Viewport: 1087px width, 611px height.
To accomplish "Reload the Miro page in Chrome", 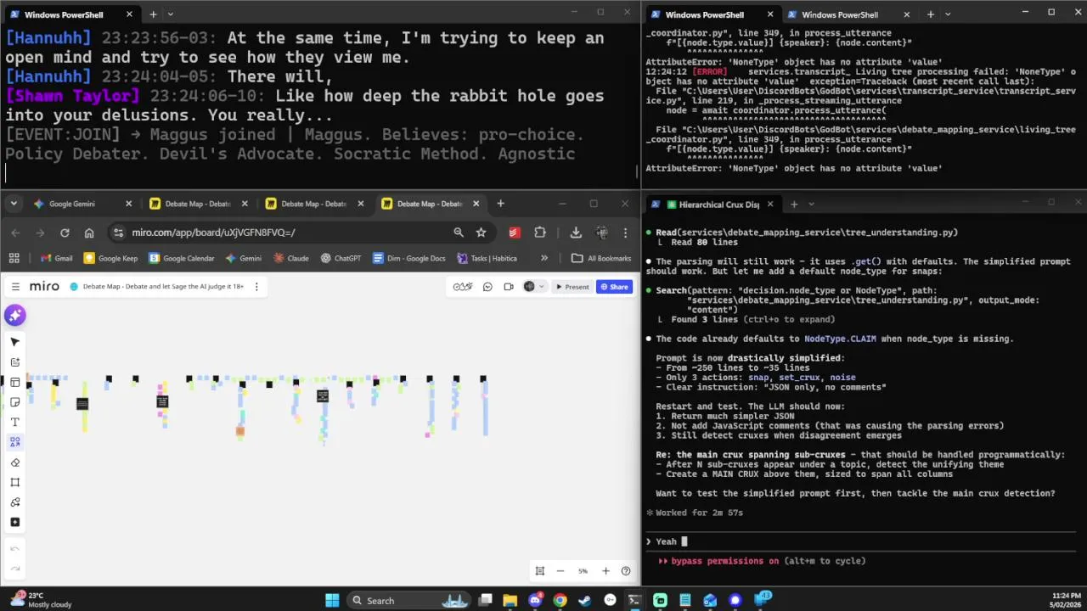I will 65,233.
